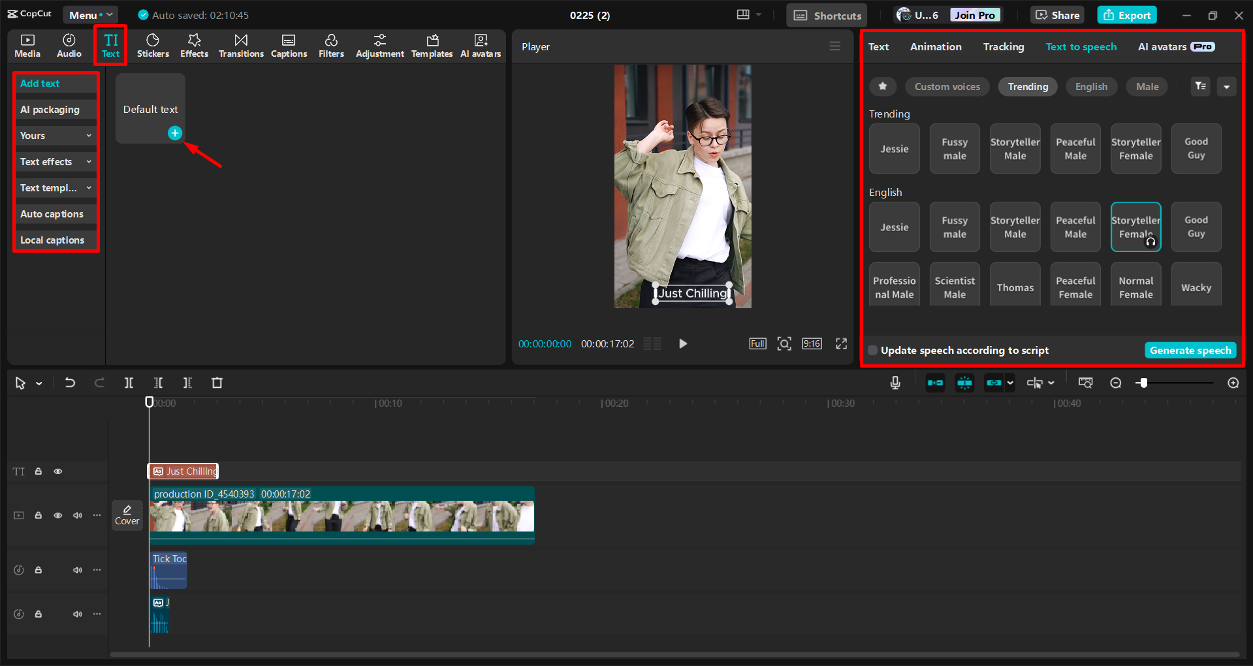The image size is (1253, 666).
Task: Open the Transitions panel
Action: coord(240,45)
